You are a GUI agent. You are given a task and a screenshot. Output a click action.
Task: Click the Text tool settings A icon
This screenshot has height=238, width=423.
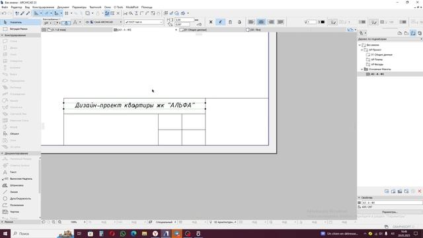[75, 22]
